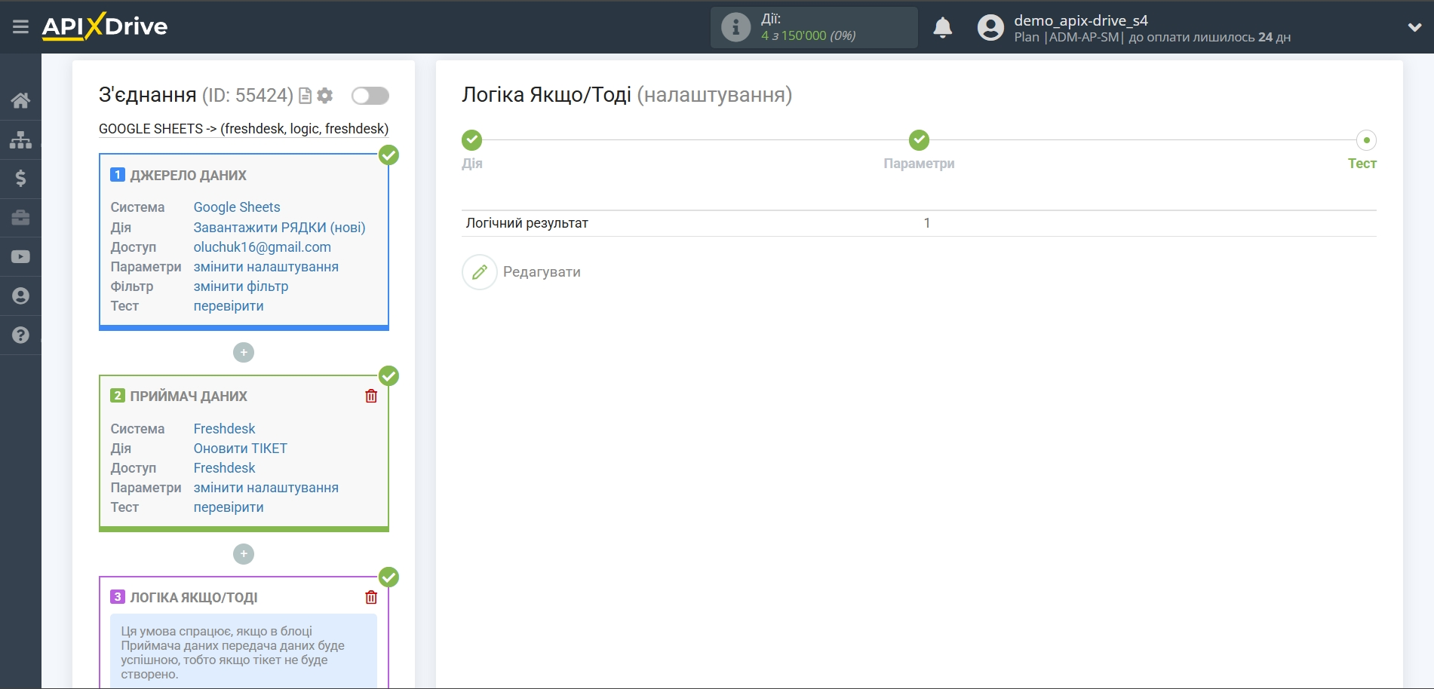This screenshot has width=1434, height=689.
Task: Toggle the connection on/off switch
Action: click(x=370, y=96)
